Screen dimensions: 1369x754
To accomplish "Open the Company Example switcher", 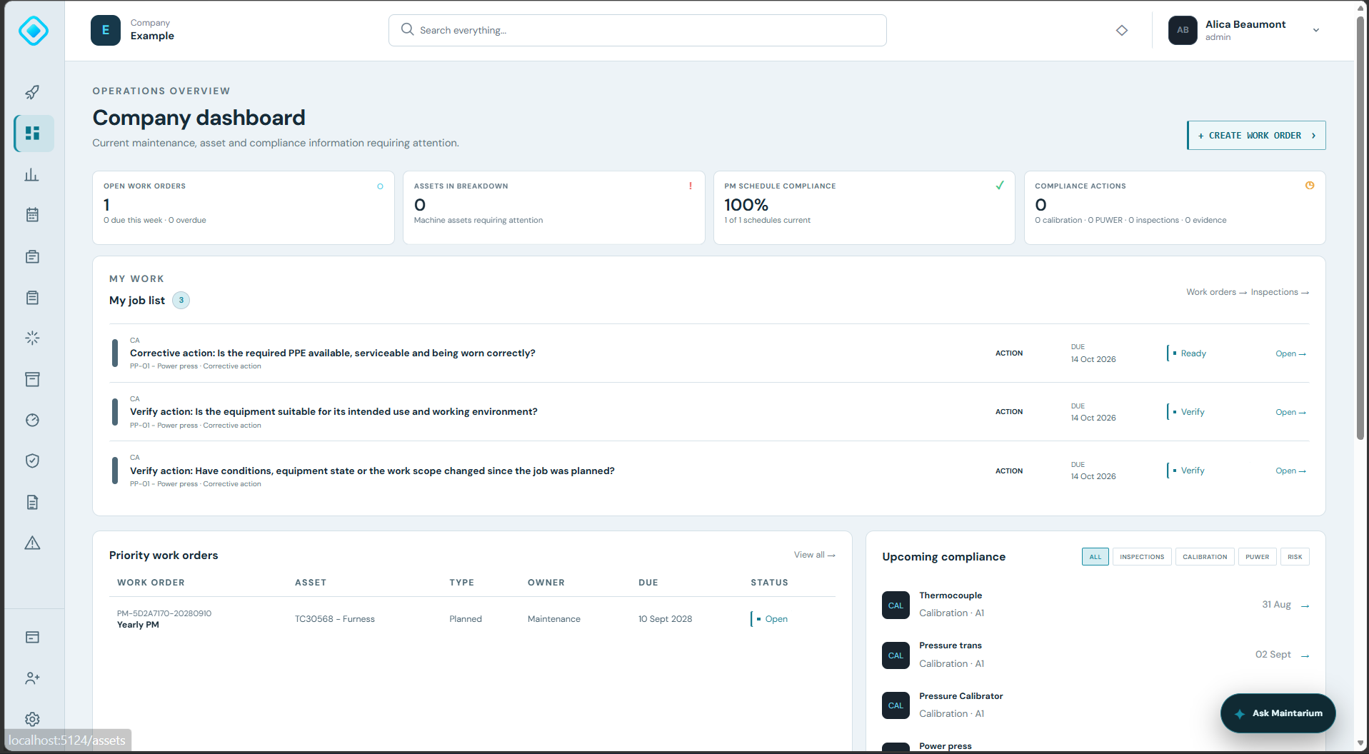I will click(133, 30).
